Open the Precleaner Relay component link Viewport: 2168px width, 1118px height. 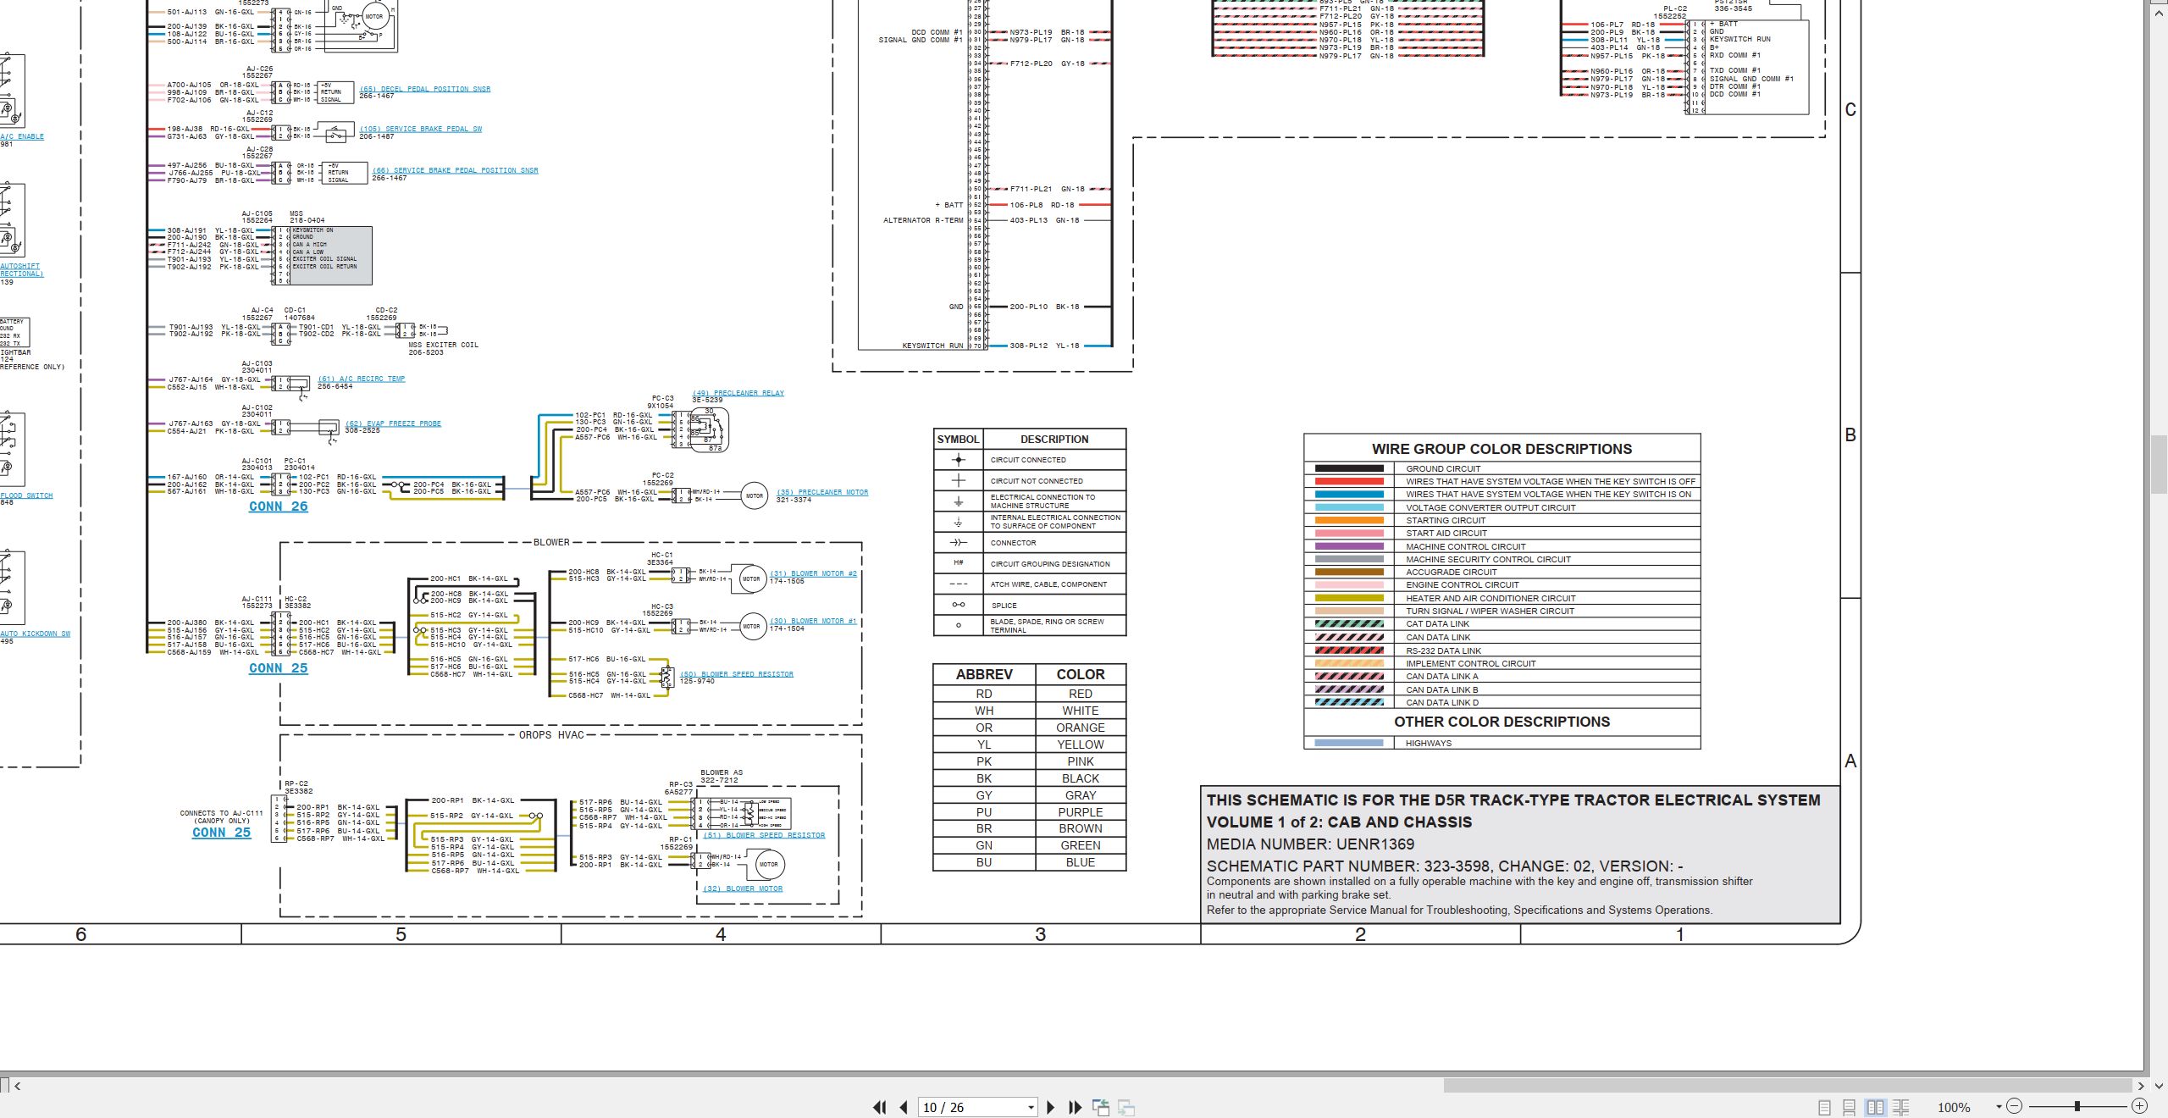[x=738, y=393]
